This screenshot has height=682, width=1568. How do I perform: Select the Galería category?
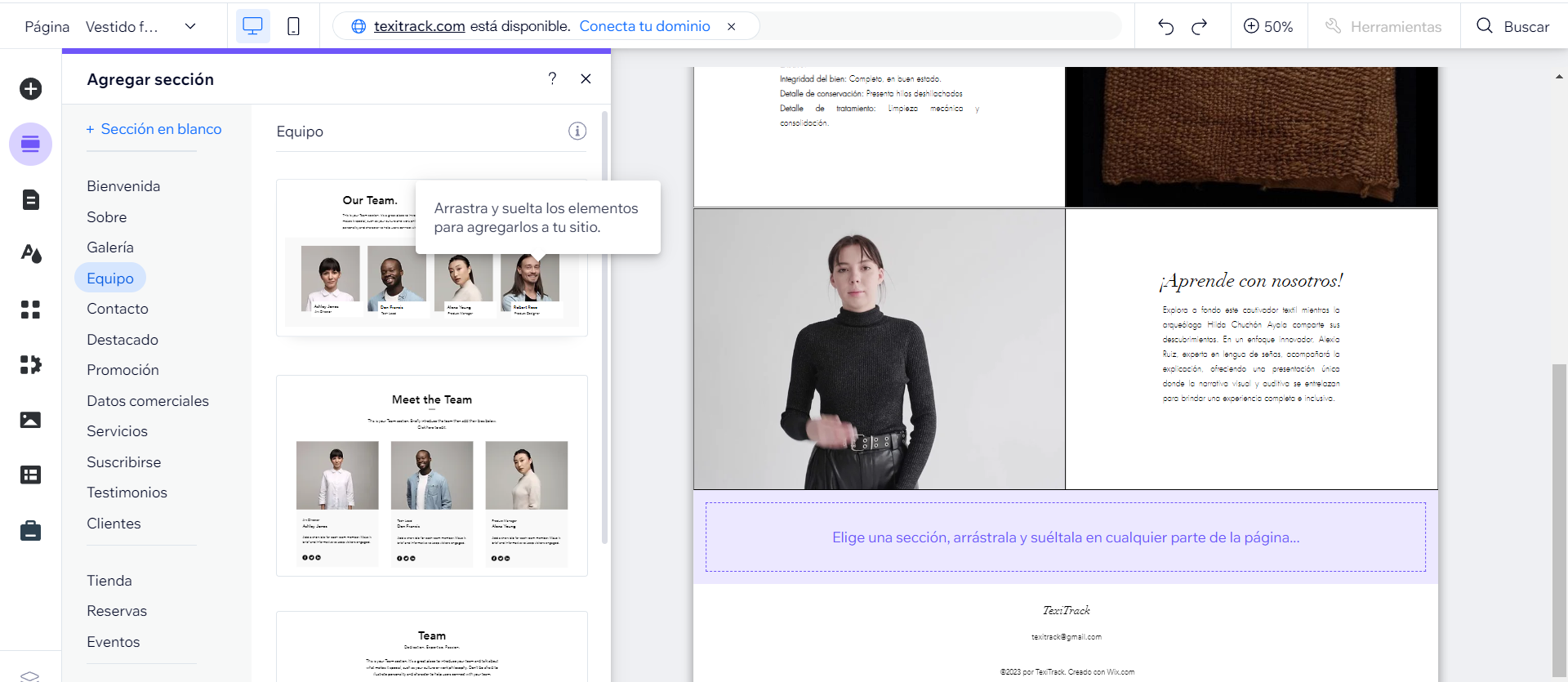point(110,247)
